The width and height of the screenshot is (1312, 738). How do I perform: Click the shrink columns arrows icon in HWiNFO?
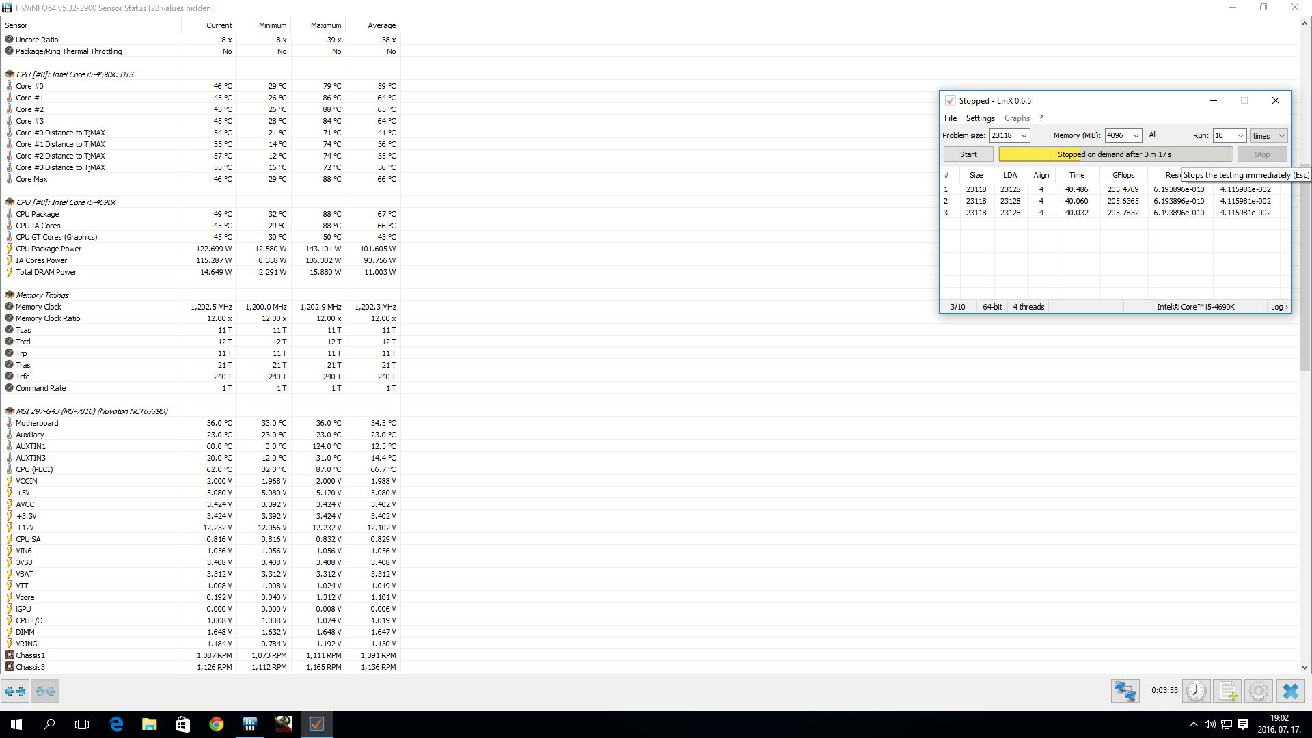(45, 692)
